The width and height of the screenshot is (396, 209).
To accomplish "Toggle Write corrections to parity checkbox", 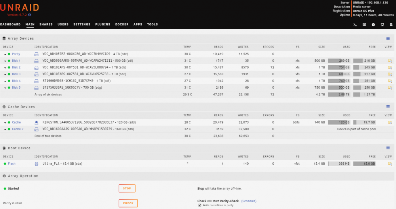I will click(x=200, y=205).
